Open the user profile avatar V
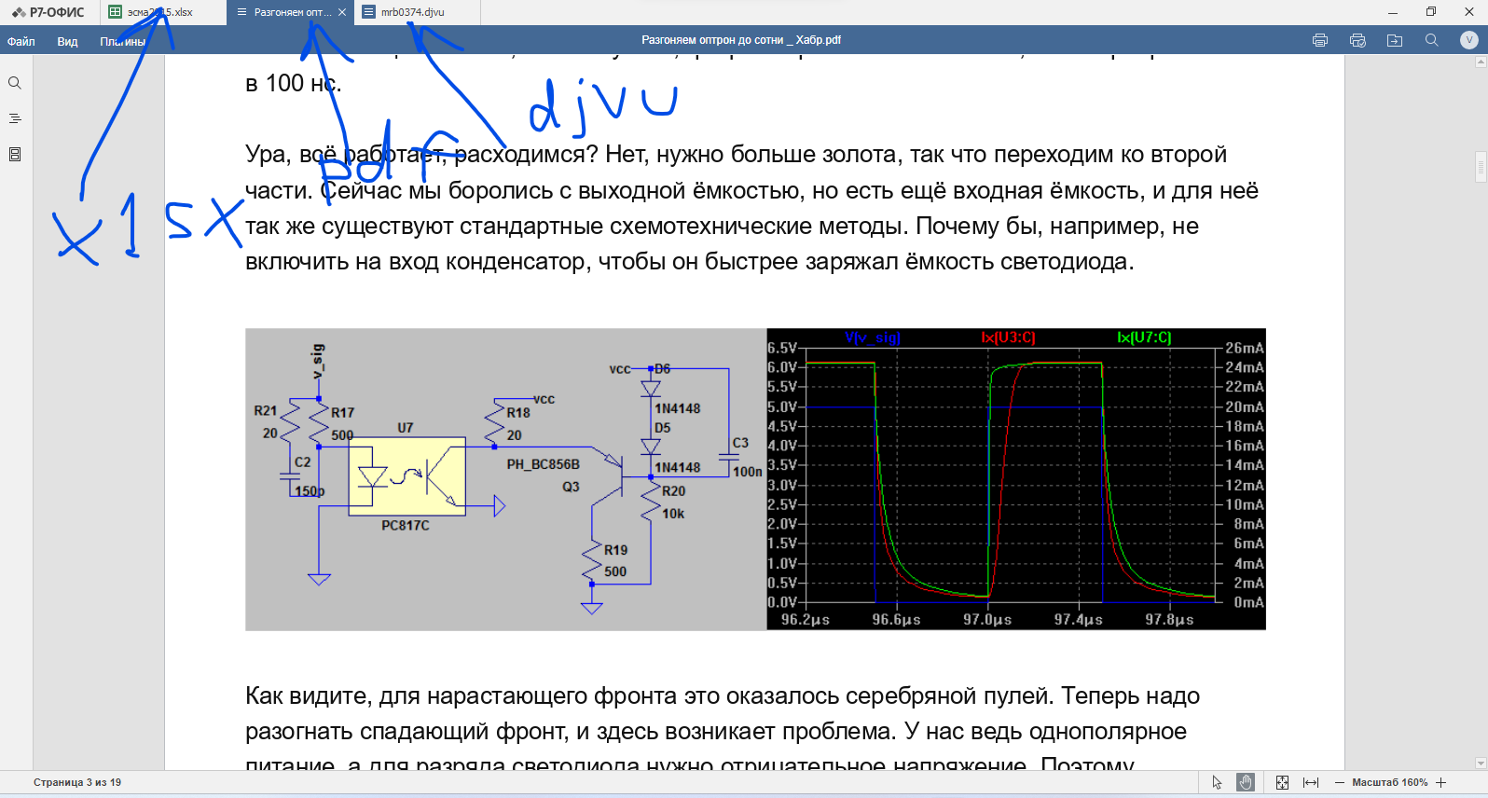 [x=1469, y=40]
